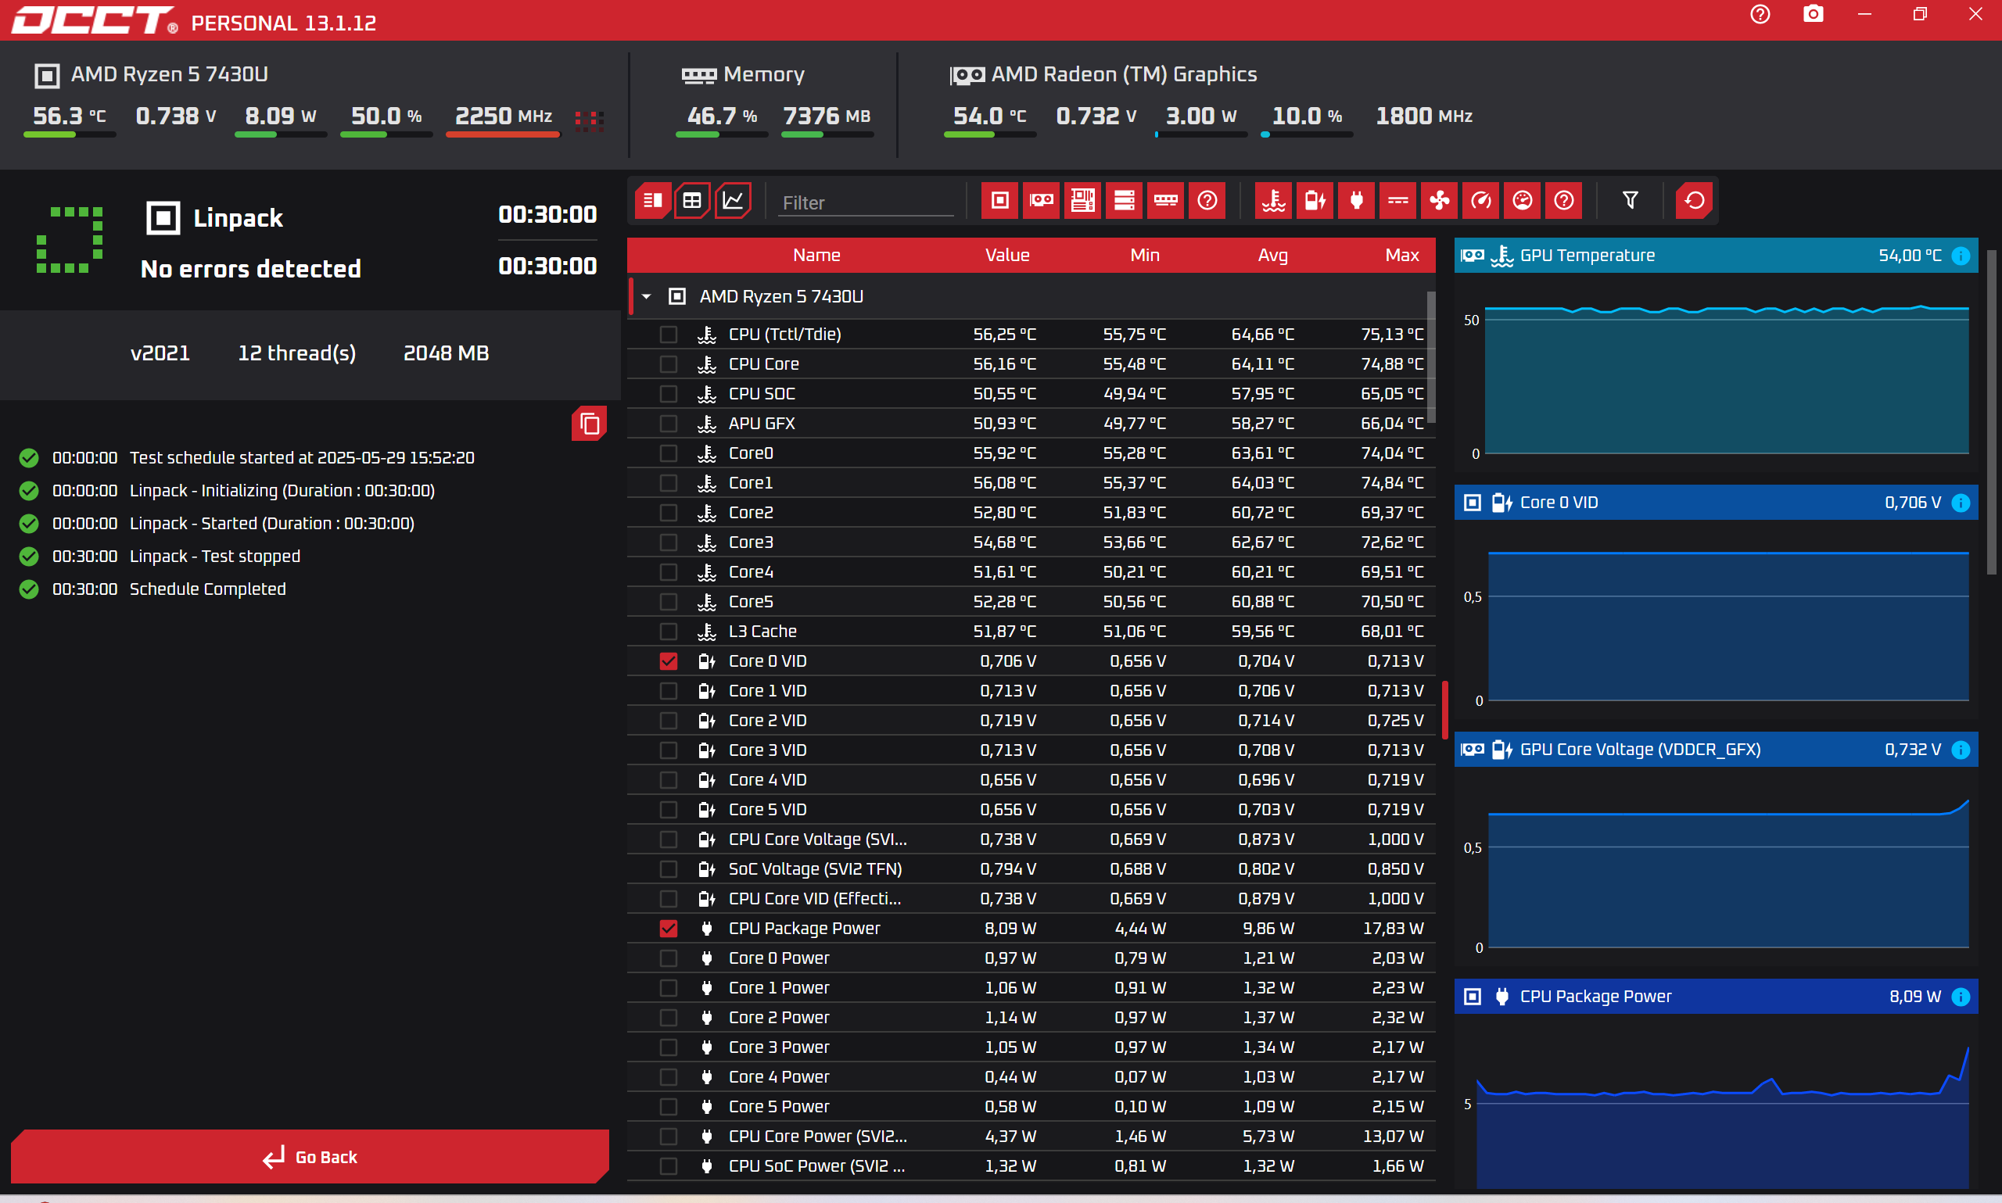
Task: Sort by the Max column header
Action: pos(1401,255)
